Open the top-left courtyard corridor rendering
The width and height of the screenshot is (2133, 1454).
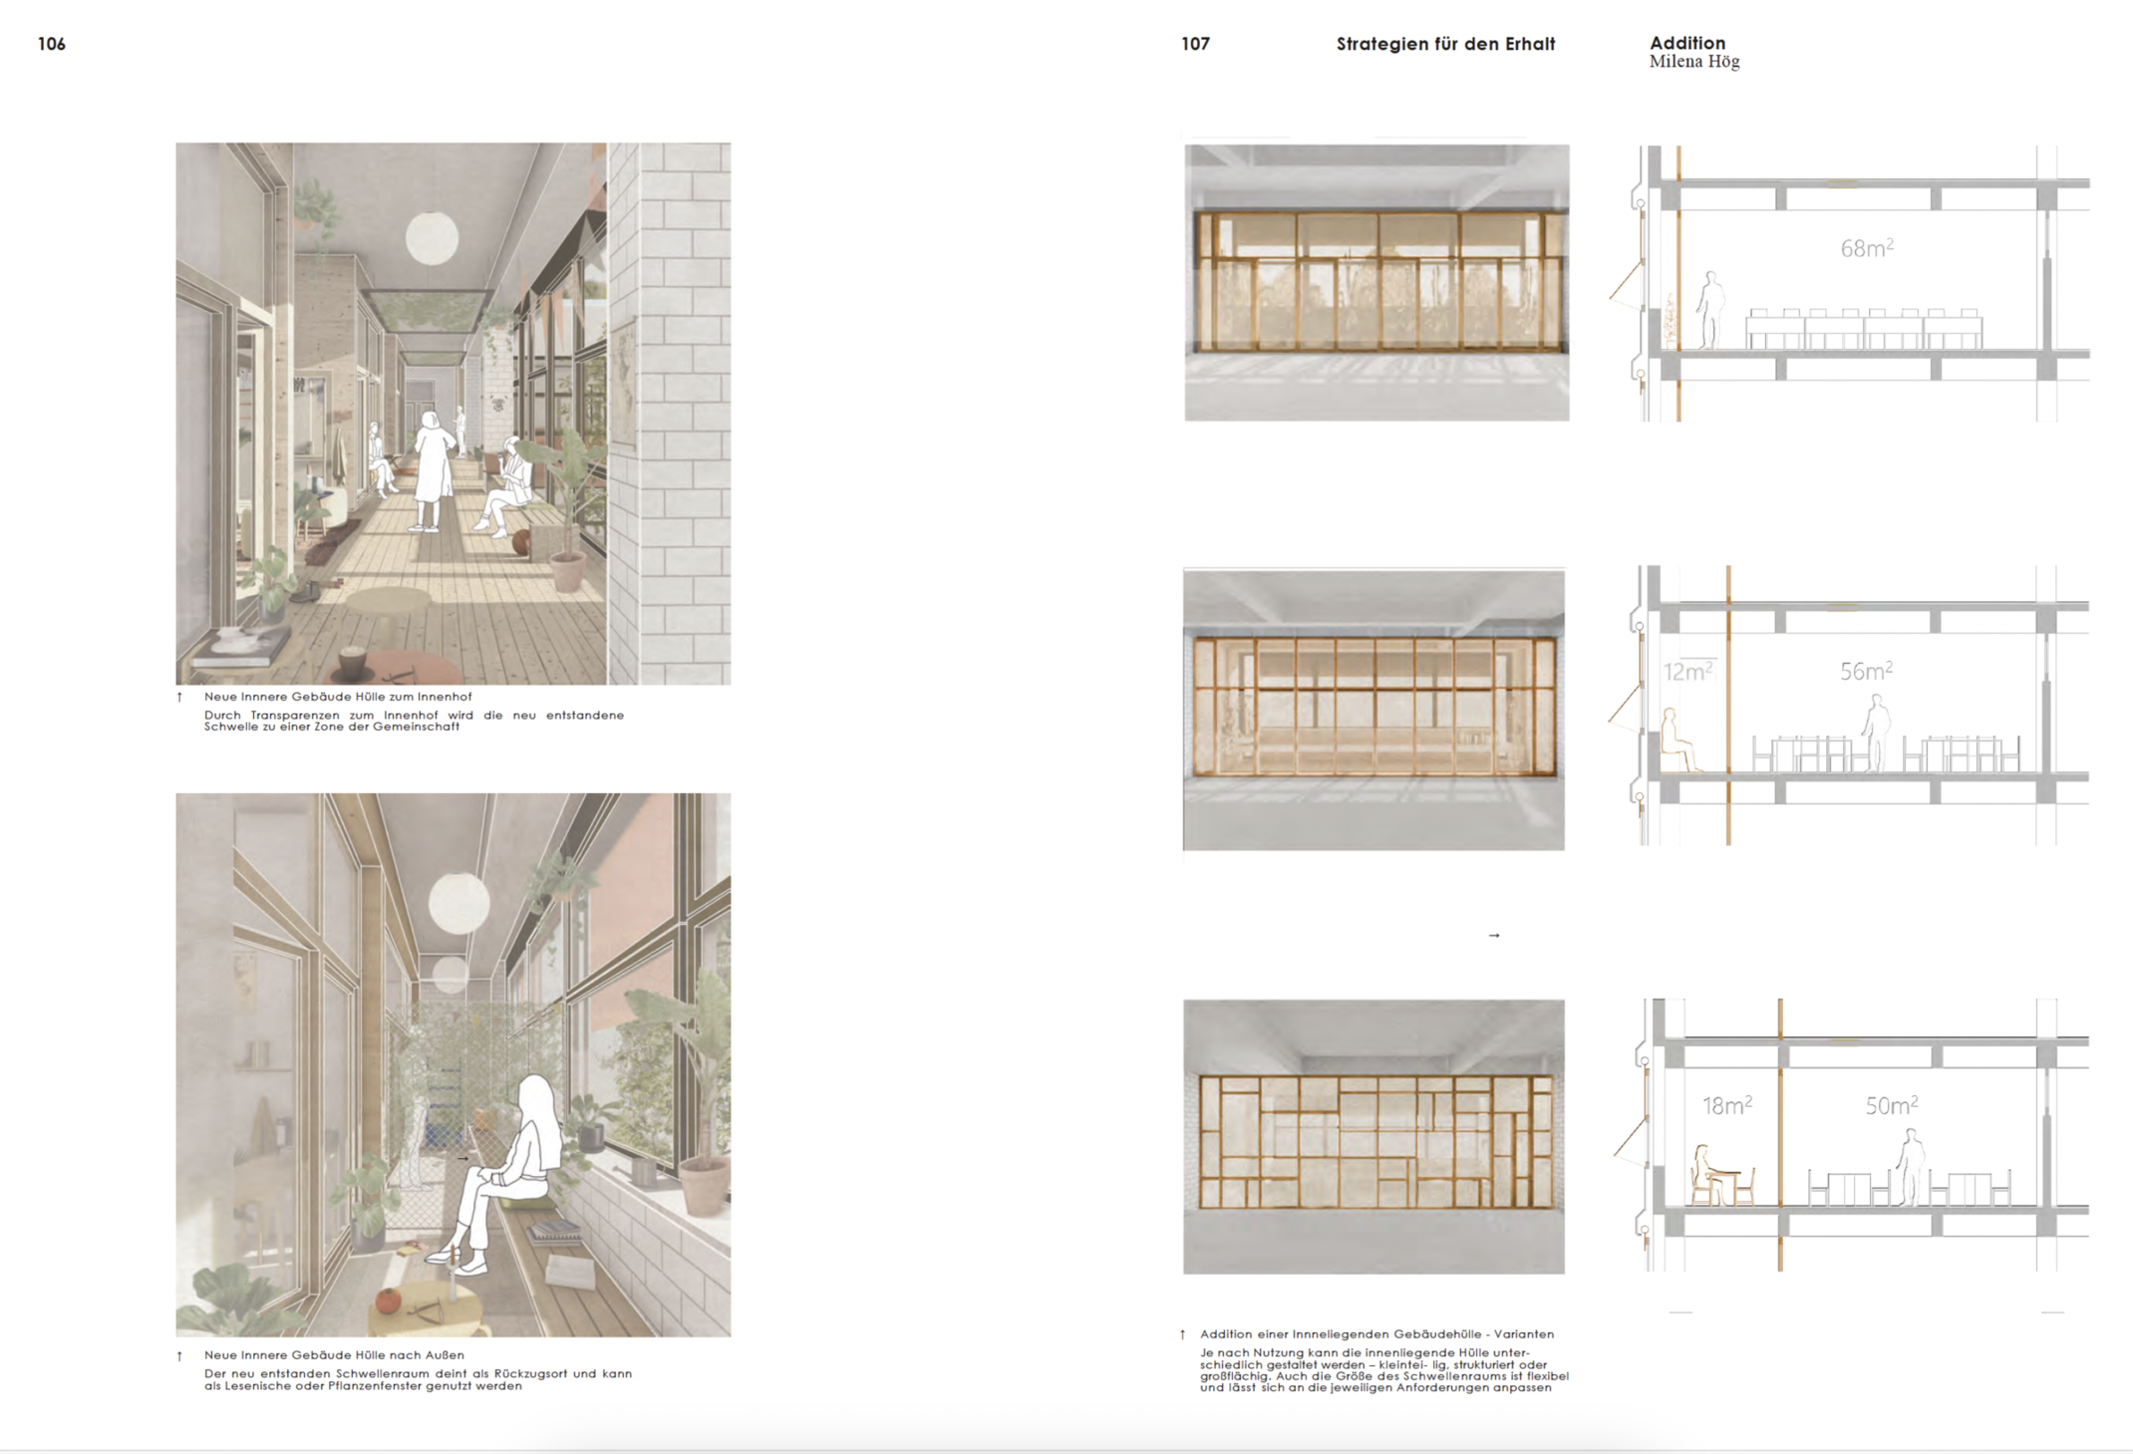coord(453,413)
